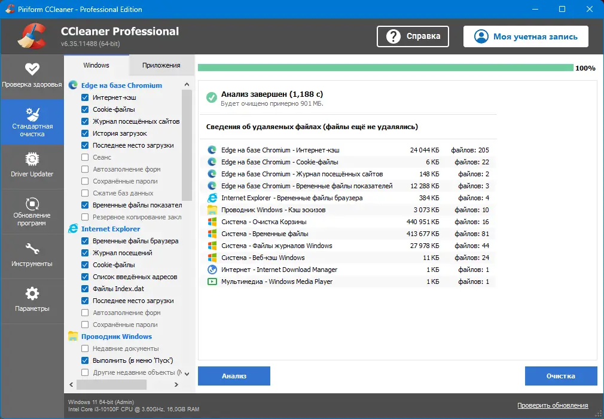Click green checkmark analysis complete icon
The image size is (604, 419).
click(x=212, y=97)
